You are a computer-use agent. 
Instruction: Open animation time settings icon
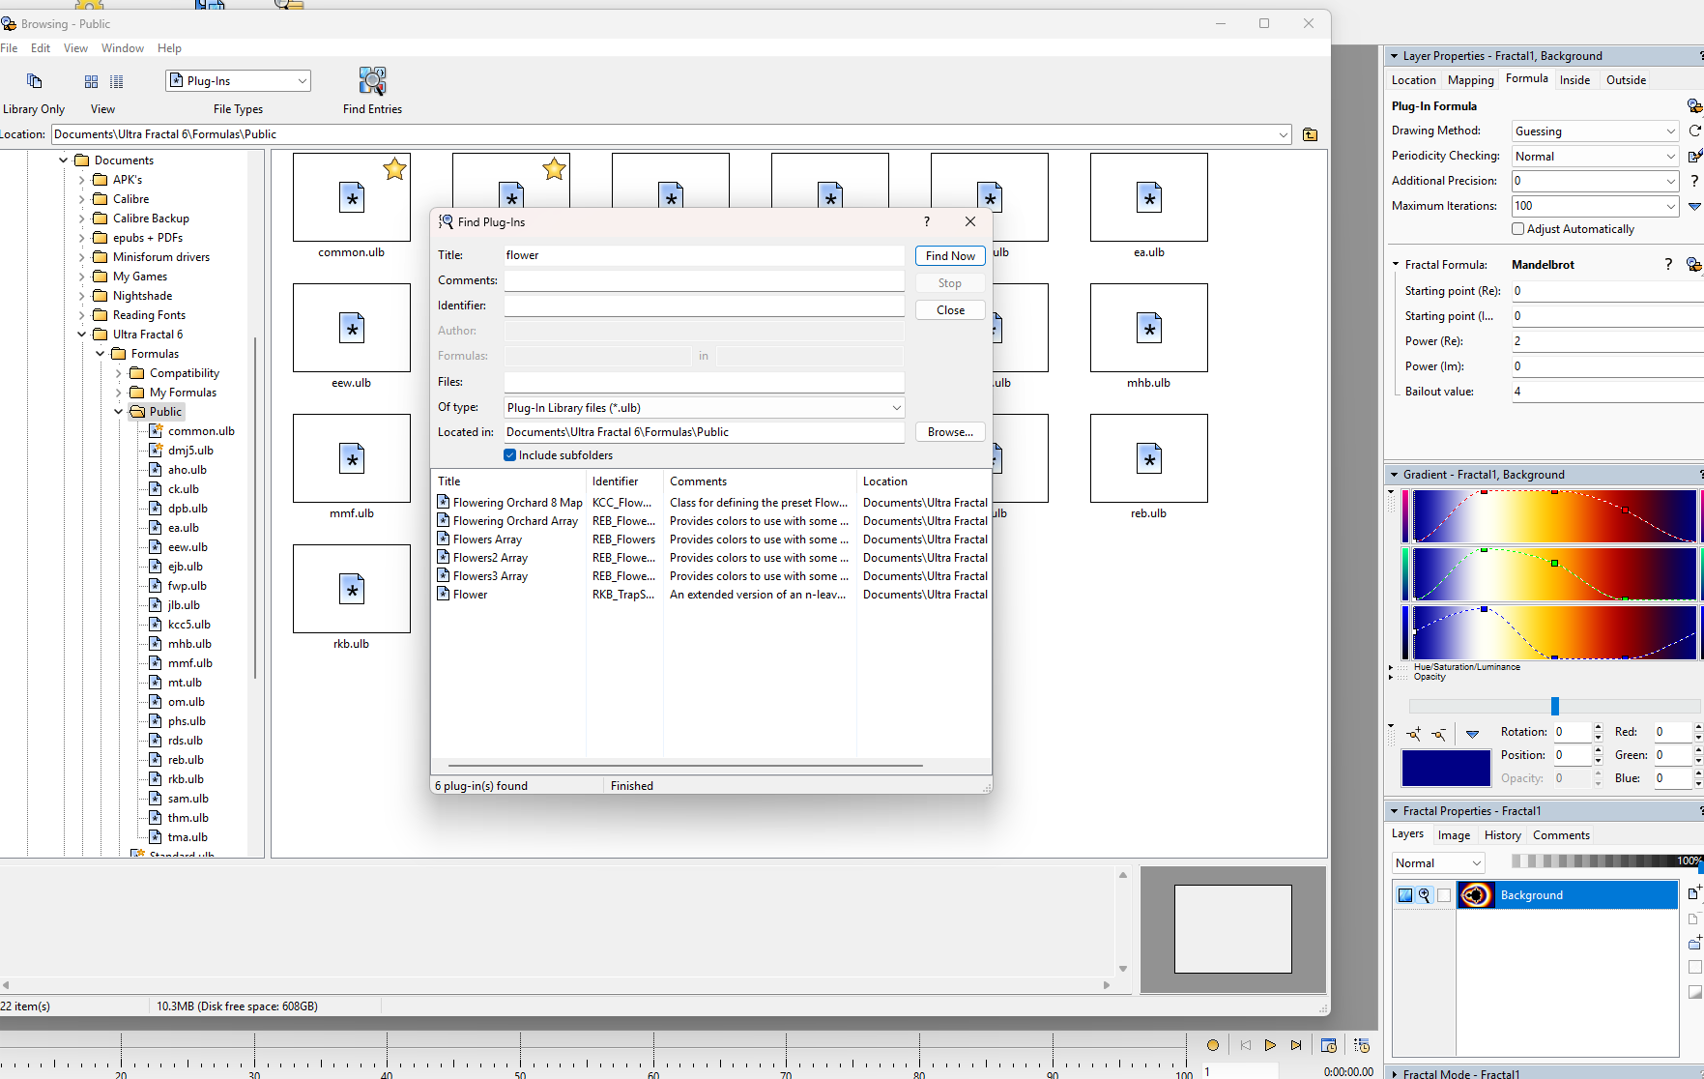pyautogui.click(x=1329, y=1045)
